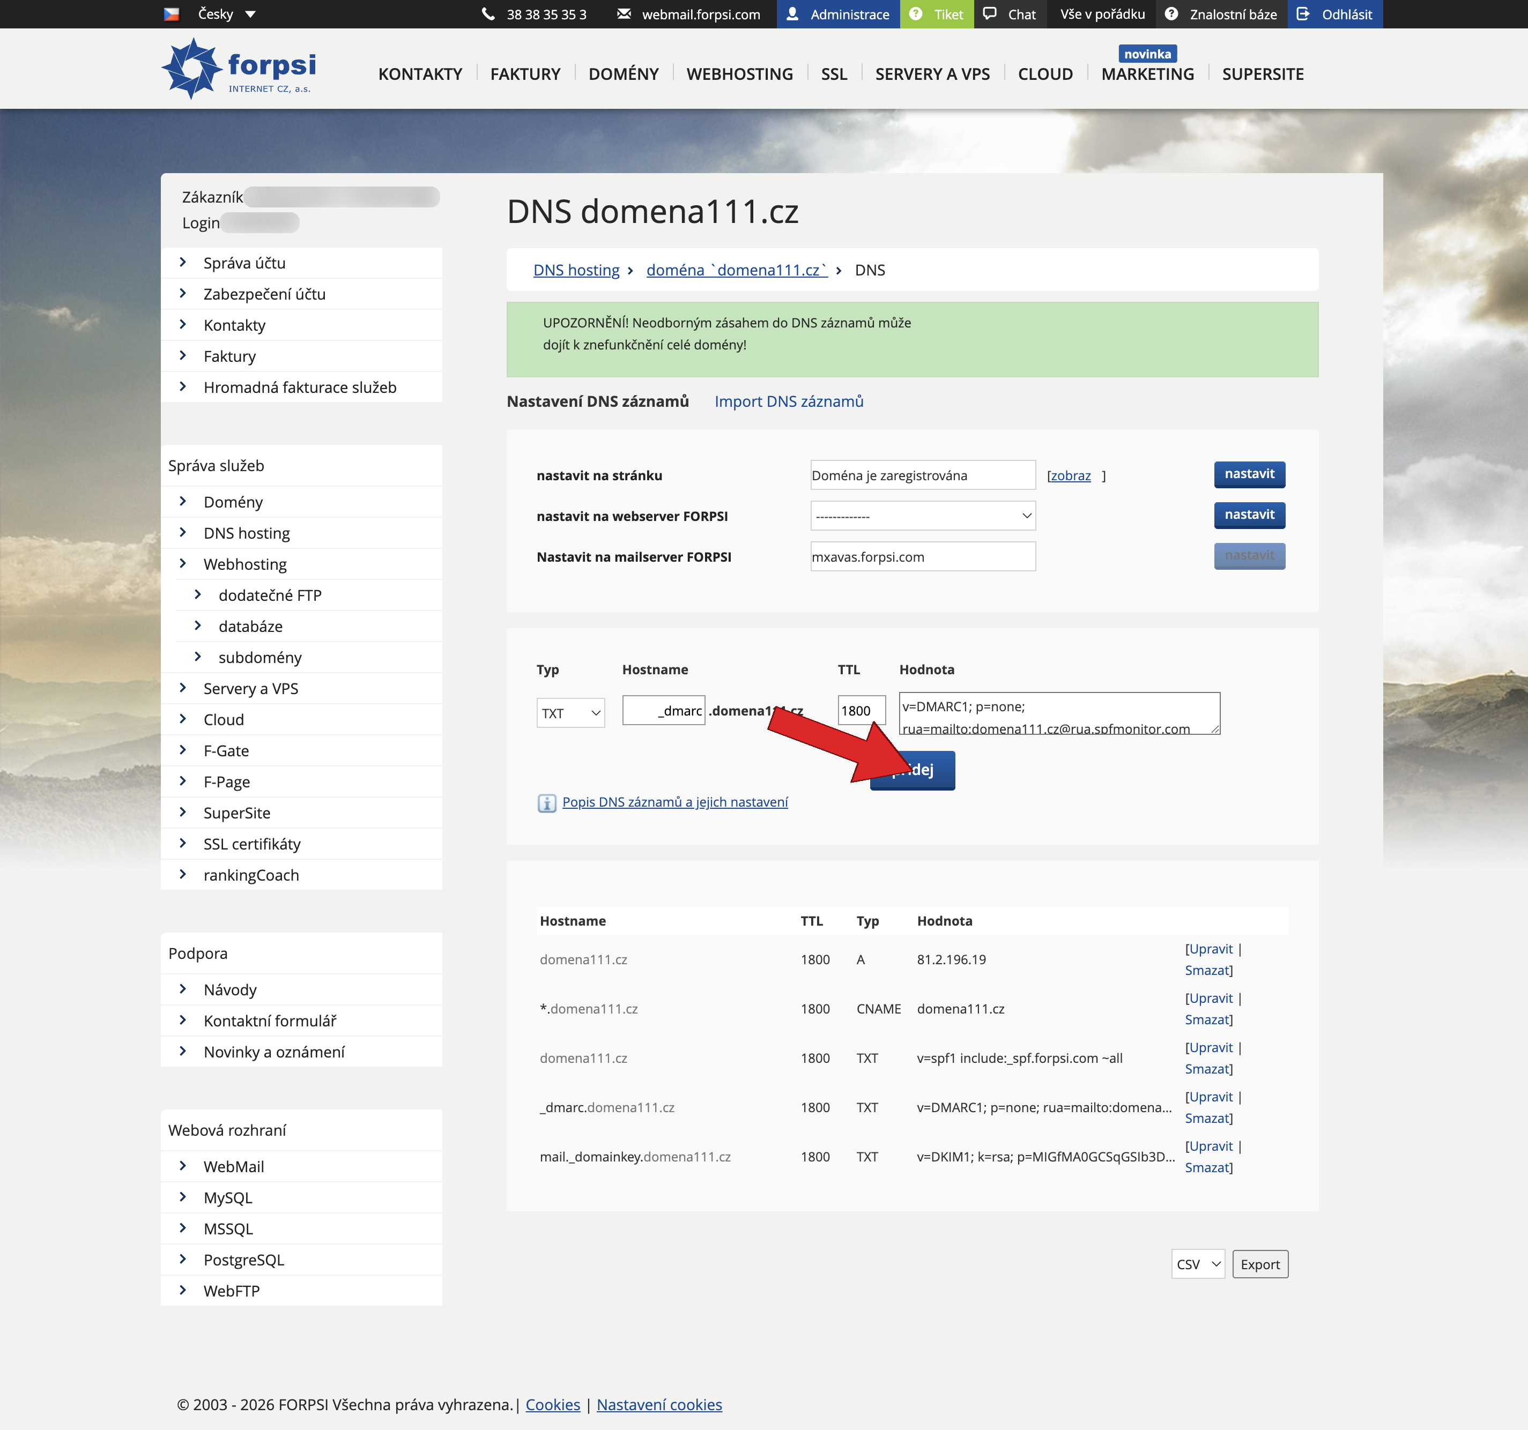Open the webserver FORPSI selection dropdown
The width and height of the screenshot is (1528, 1430).
pos(922,516)
